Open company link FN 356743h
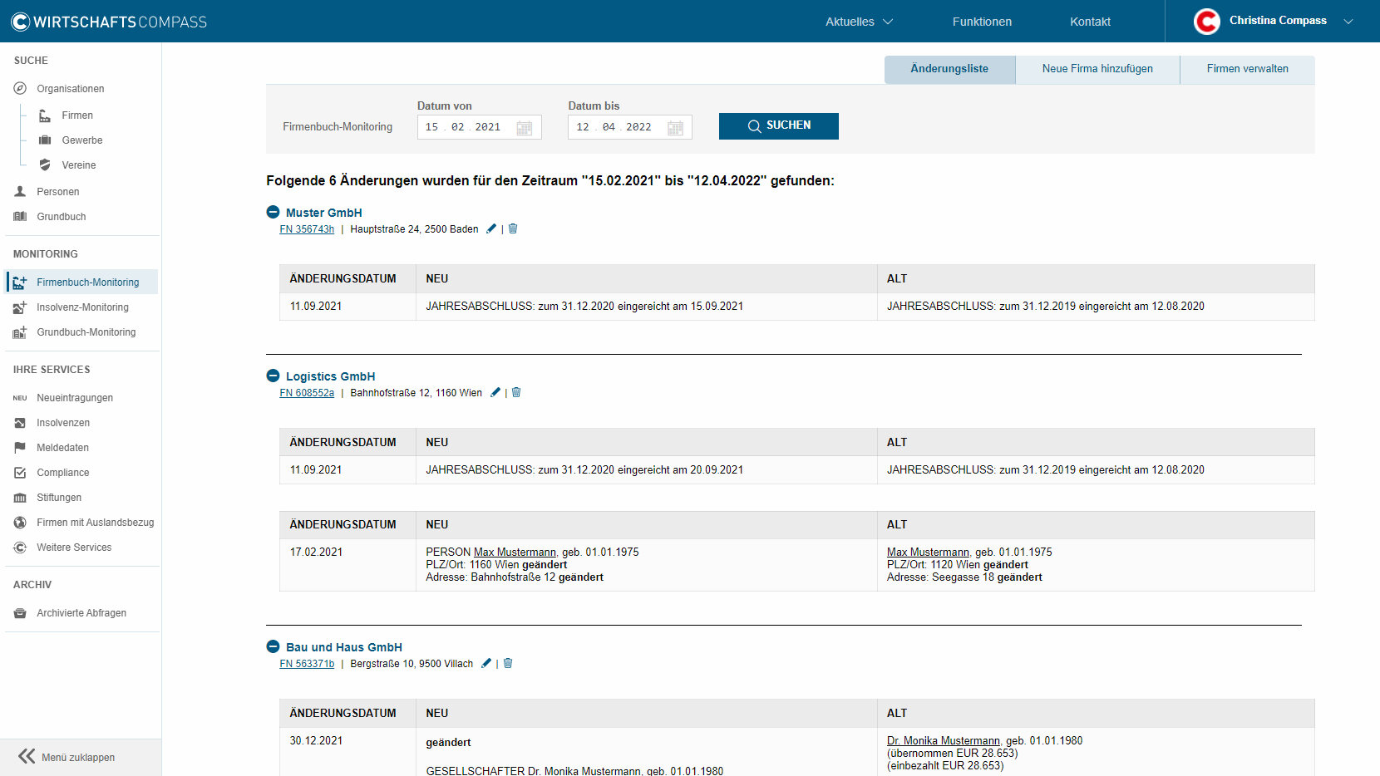This screenshot has width=1380, height=776. click(307, 229)
